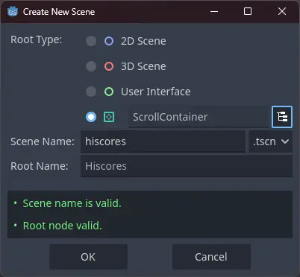Click the Godot logo in title bar
Viewport: 300px width, 277px height.
[x=13, y=11]
